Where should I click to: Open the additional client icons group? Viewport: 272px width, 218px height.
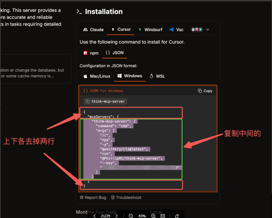(197, 30)
